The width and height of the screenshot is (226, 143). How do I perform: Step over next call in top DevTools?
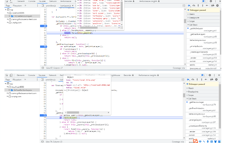(194, 6)
